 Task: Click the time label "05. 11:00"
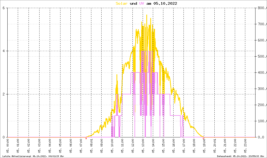(x=122, y=146)
